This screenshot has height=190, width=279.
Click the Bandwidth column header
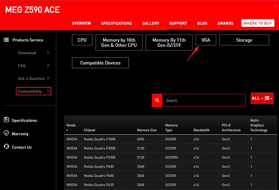pyautogui.click(x=202, y=130)
